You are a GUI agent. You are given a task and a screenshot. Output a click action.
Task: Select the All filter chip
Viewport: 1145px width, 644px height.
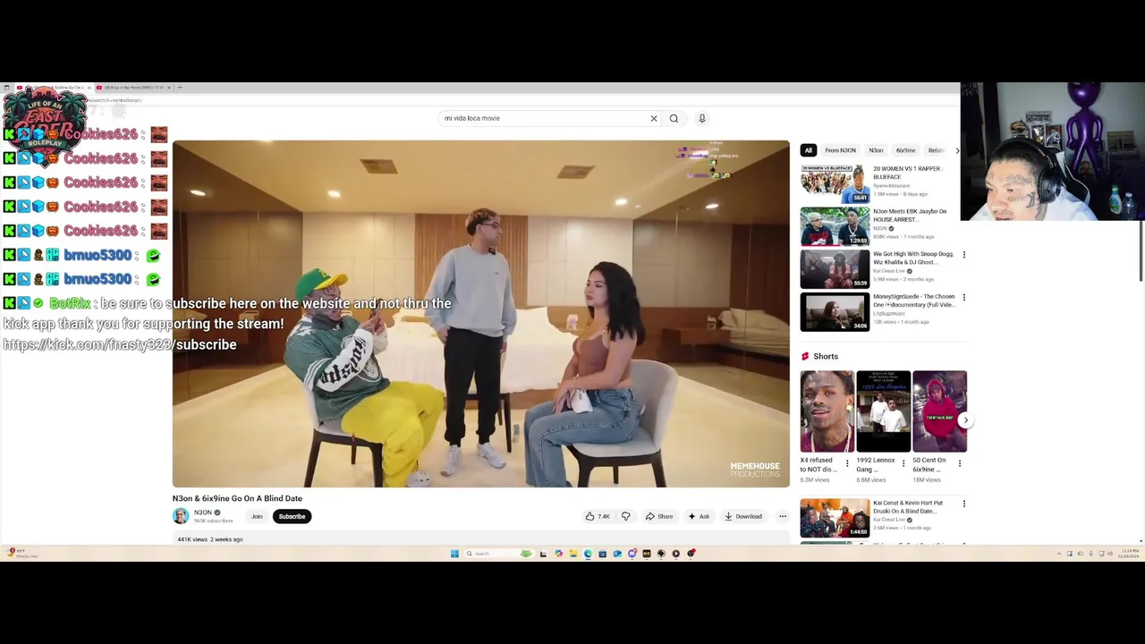[x=808, y=150]
